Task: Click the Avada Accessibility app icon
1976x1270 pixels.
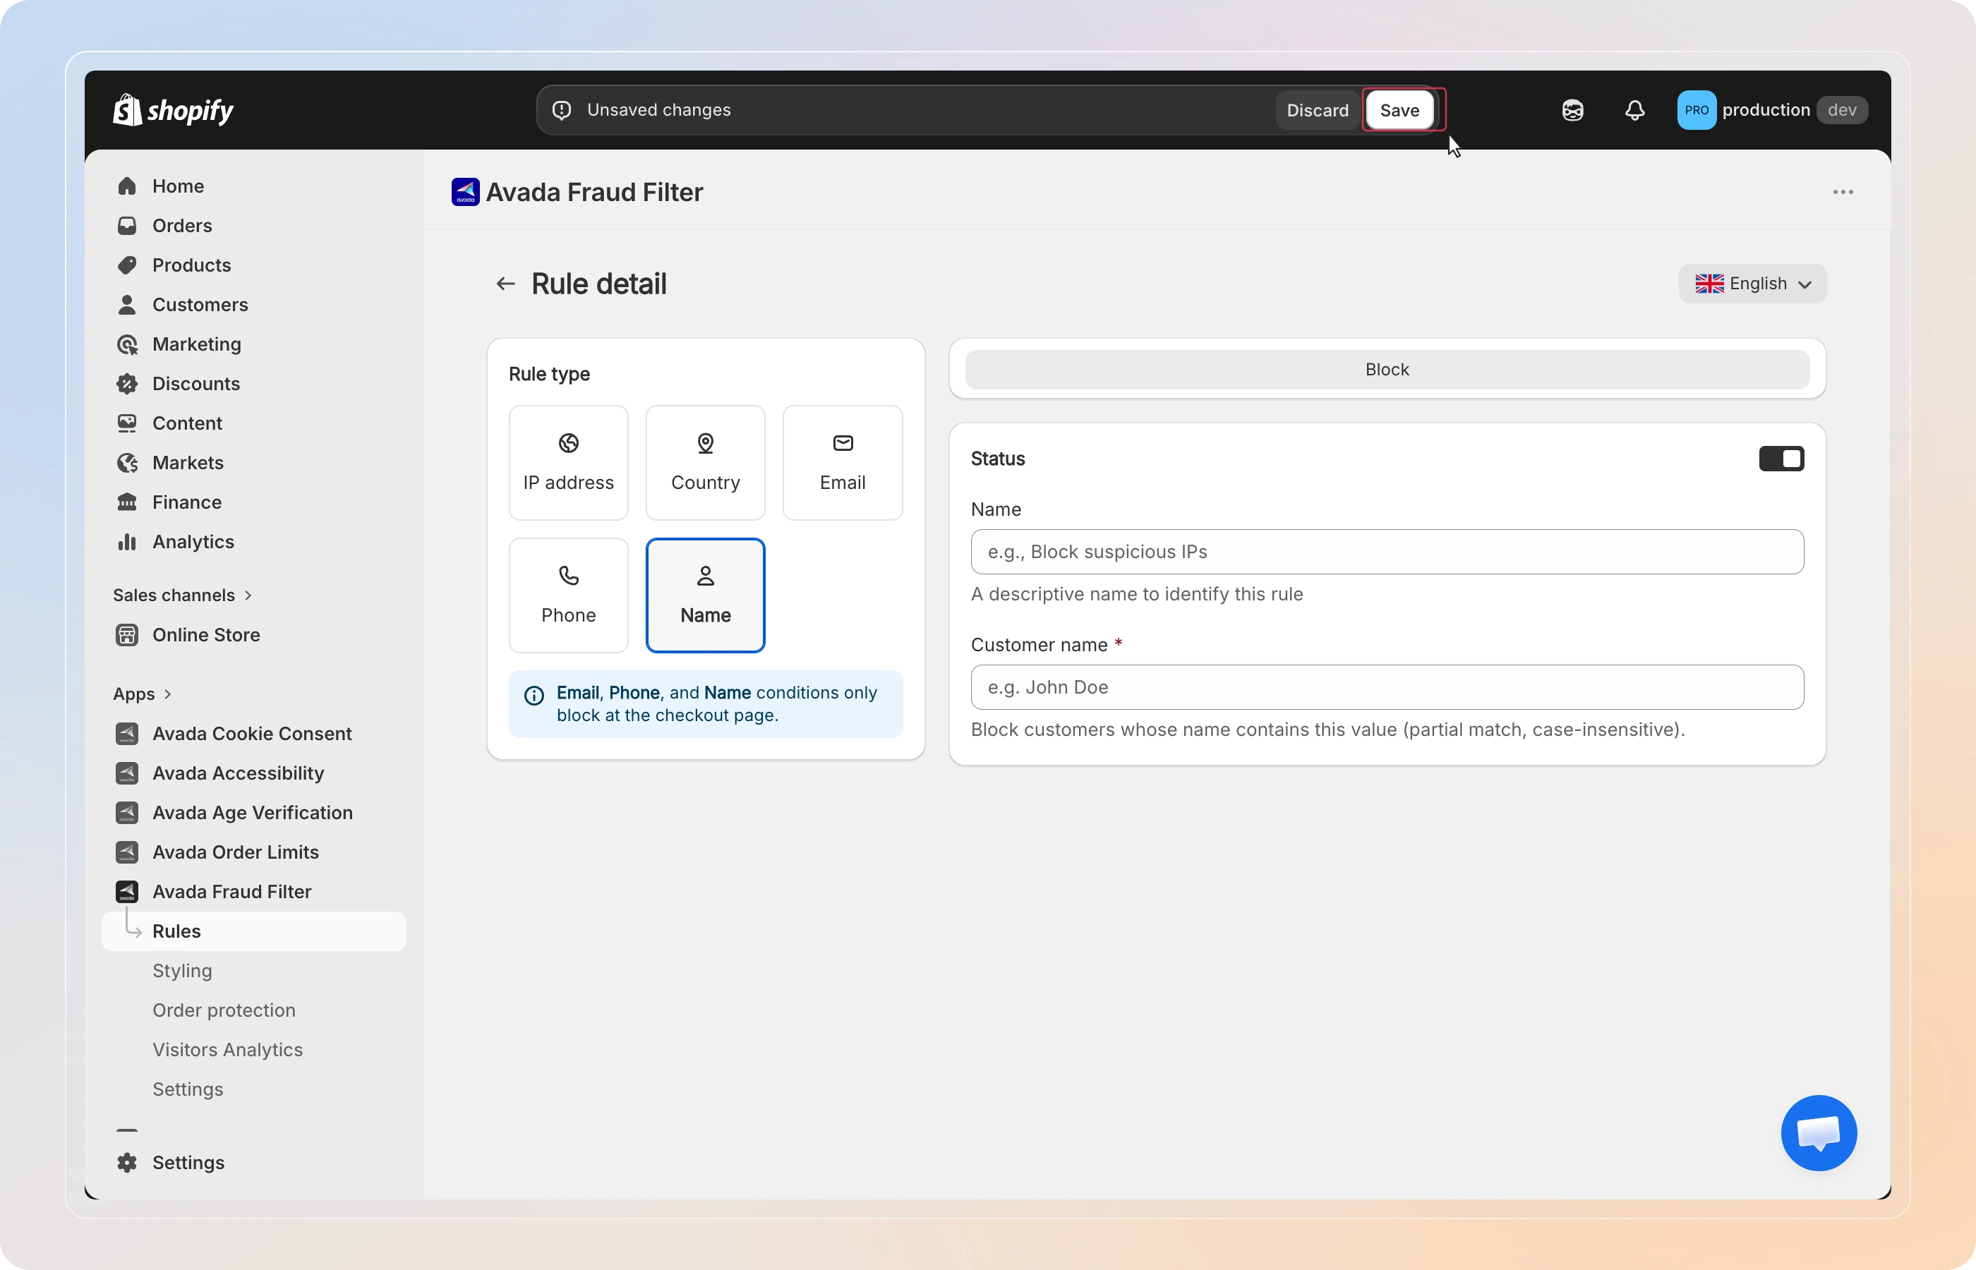Action: [127, 773]
